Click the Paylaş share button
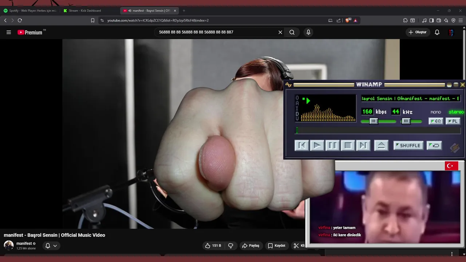The height and width of the screenshot is (262, 466). 251,246
